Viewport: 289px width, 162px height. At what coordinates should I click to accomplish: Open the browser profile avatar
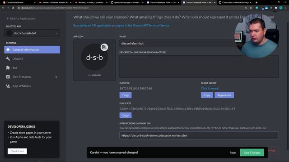point(281,8)
